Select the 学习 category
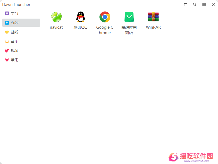The image size is (218, 164). [x=21, y=13]
